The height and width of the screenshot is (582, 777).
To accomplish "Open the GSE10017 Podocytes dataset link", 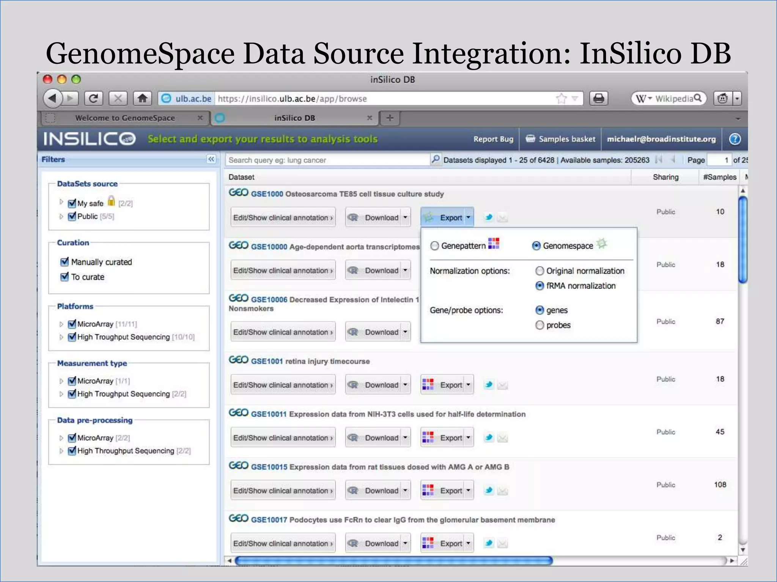I will click(x=403, y=520).
